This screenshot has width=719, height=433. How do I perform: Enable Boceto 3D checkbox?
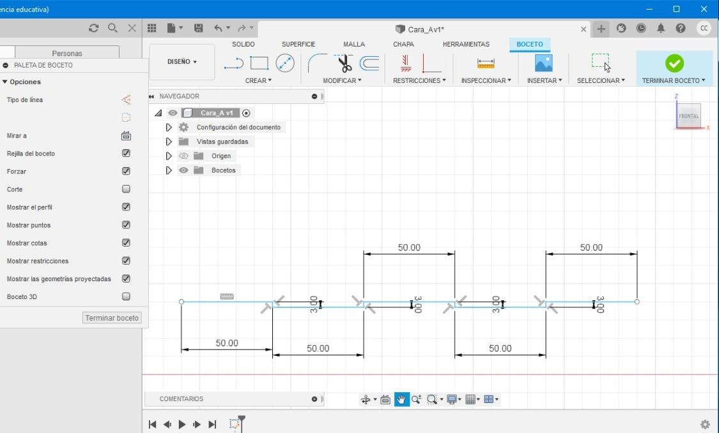click(126, 296)
